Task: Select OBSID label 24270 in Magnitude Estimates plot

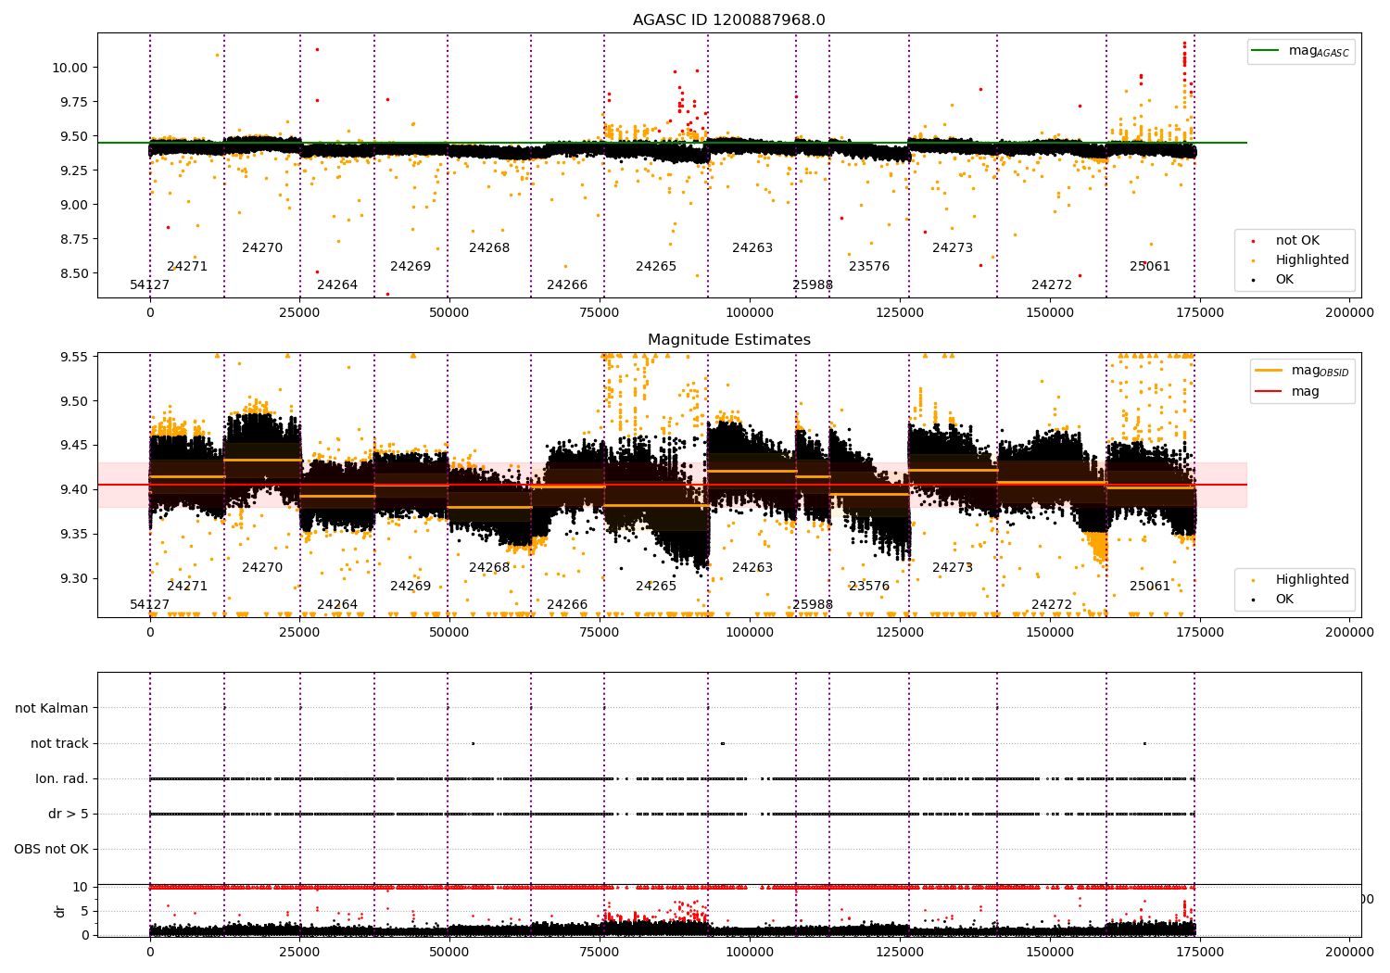Action: coord(262,568)
